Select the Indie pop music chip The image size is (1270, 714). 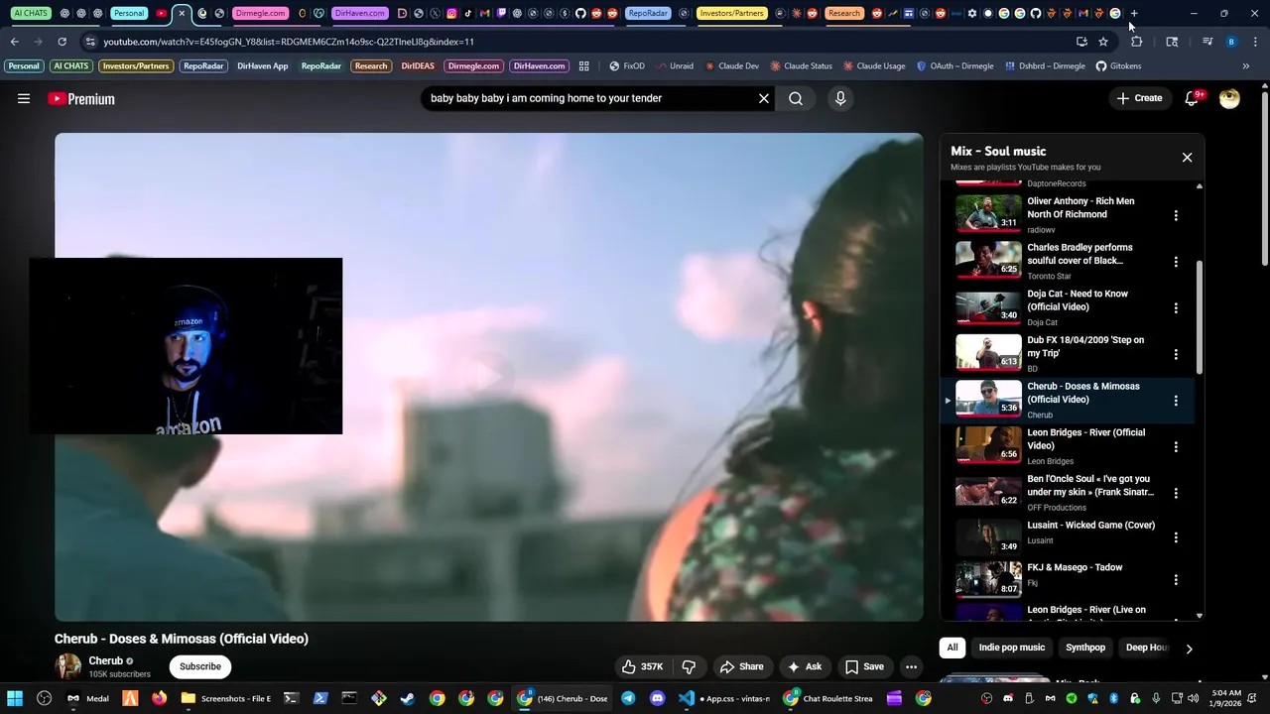point(1012,648)
